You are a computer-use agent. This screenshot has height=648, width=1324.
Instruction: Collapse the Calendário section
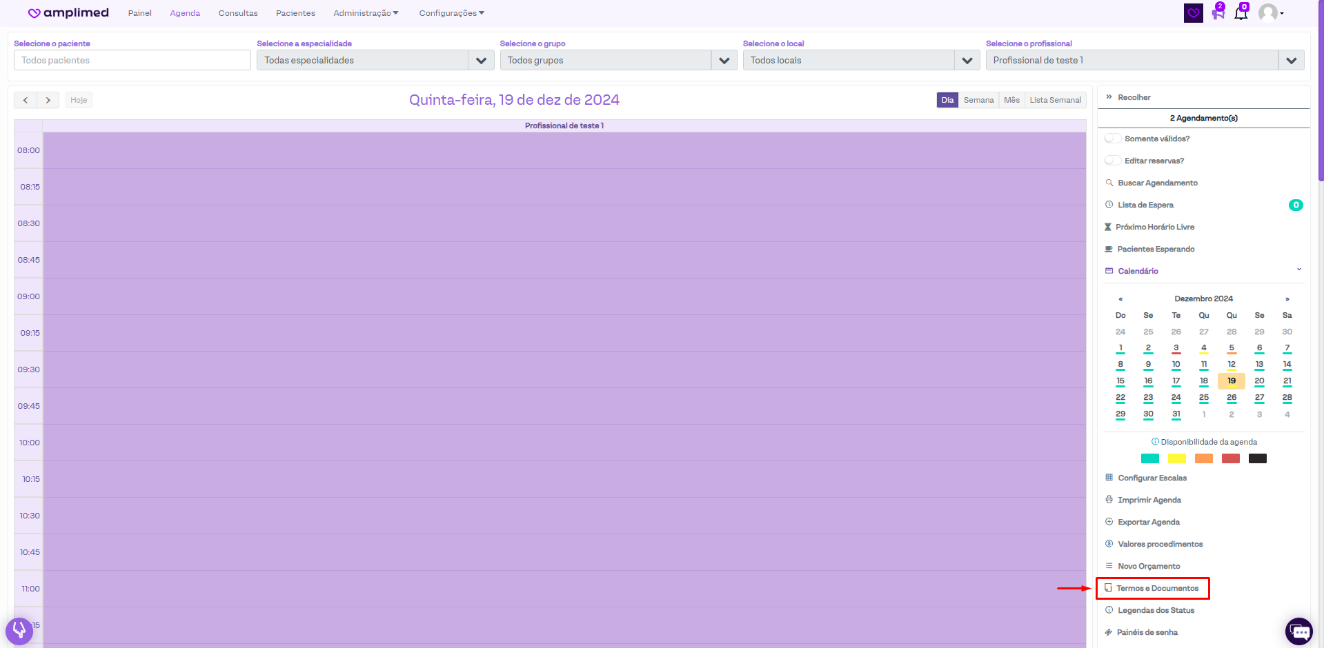1298,270
